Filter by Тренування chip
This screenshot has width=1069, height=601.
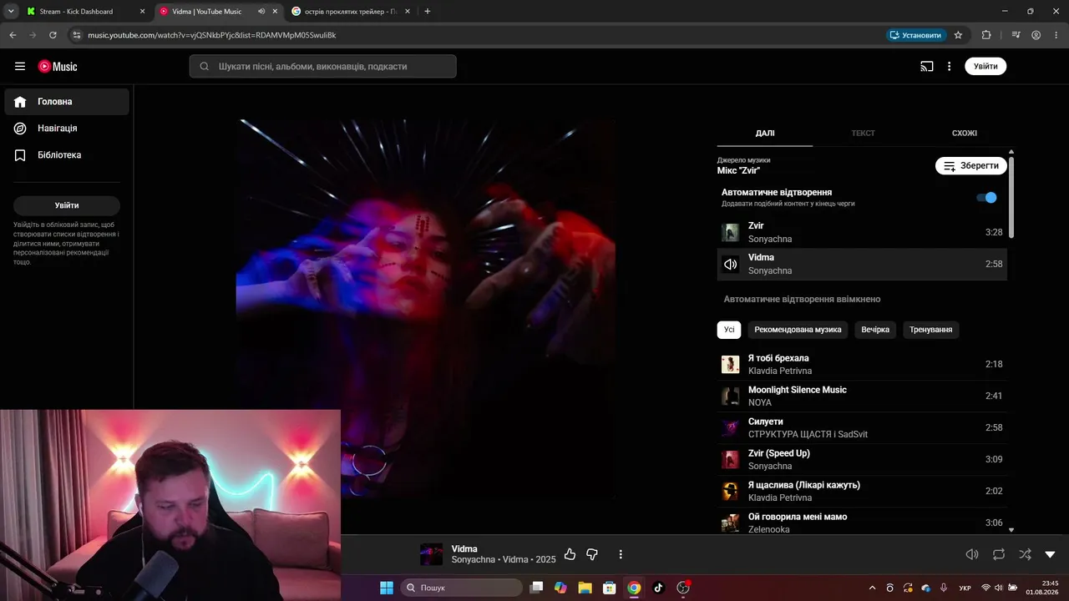931,330
